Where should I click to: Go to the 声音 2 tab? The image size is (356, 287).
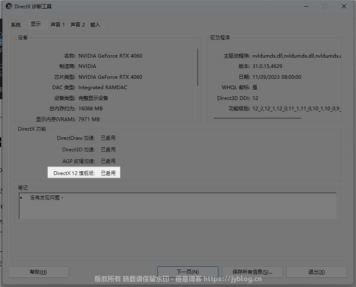click(x=77, y=25)
